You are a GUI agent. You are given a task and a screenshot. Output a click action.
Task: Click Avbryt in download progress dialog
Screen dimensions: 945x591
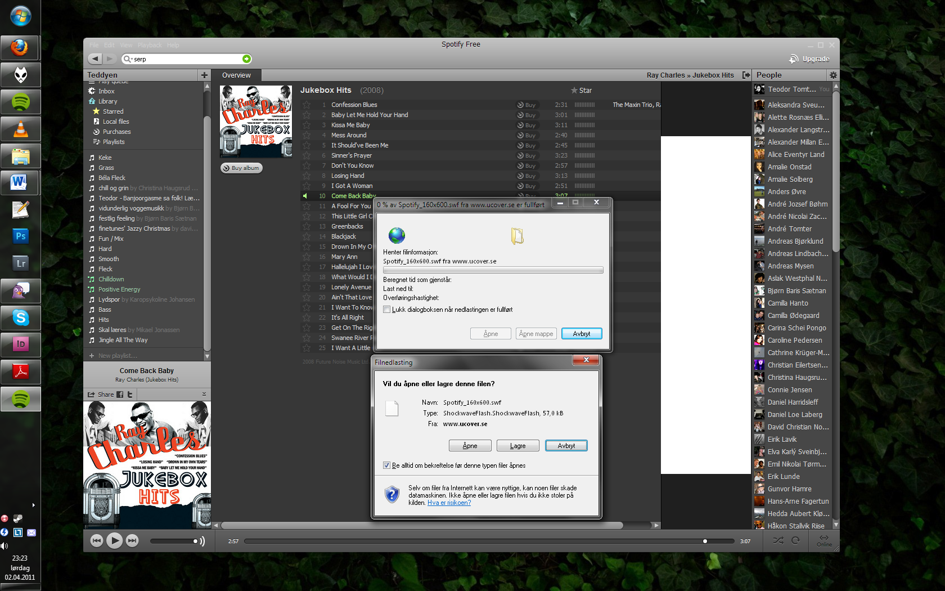pyautogui.click(x=582, y=334)
